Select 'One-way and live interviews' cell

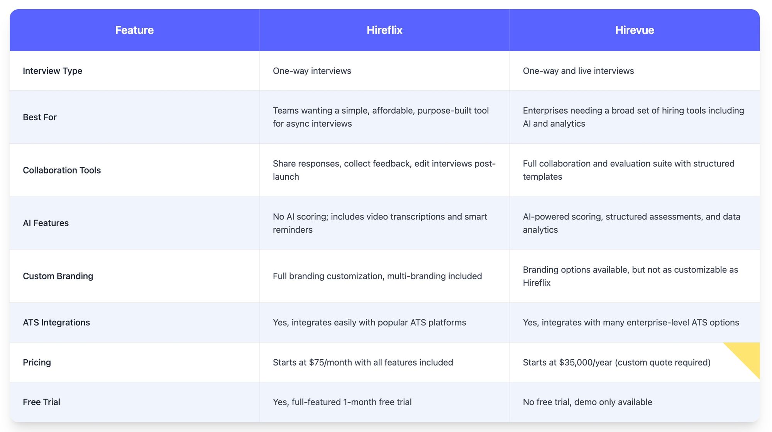(x=578, y=71)
